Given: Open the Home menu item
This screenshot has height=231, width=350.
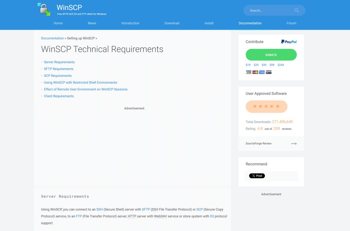Looking at the screenshot, I should pyautogui.click(x=58, y=23).
